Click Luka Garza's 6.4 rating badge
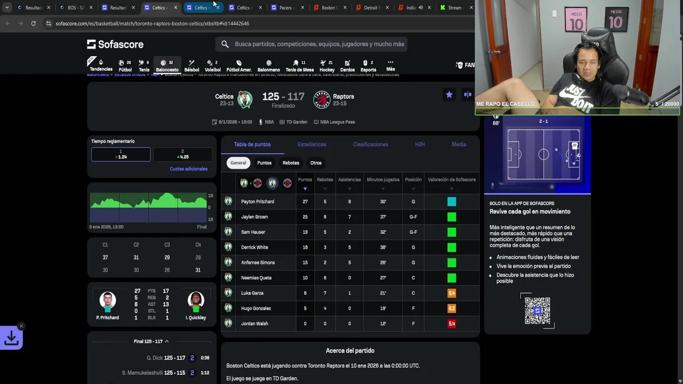 (x=451, y=293)
